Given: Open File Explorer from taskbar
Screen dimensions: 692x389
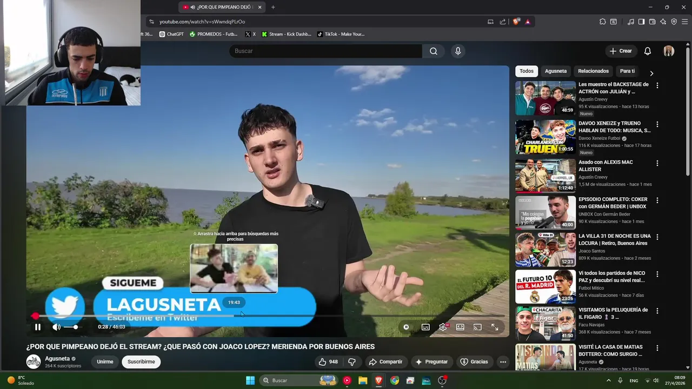Looking at the screenshot, I should (363, 380).
